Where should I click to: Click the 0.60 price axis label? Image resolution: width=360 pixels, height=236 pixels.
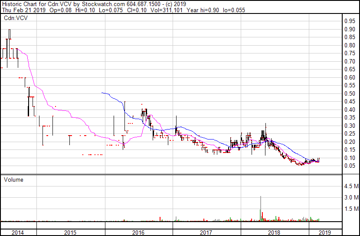pyautogui.click(x=350, y=77)
